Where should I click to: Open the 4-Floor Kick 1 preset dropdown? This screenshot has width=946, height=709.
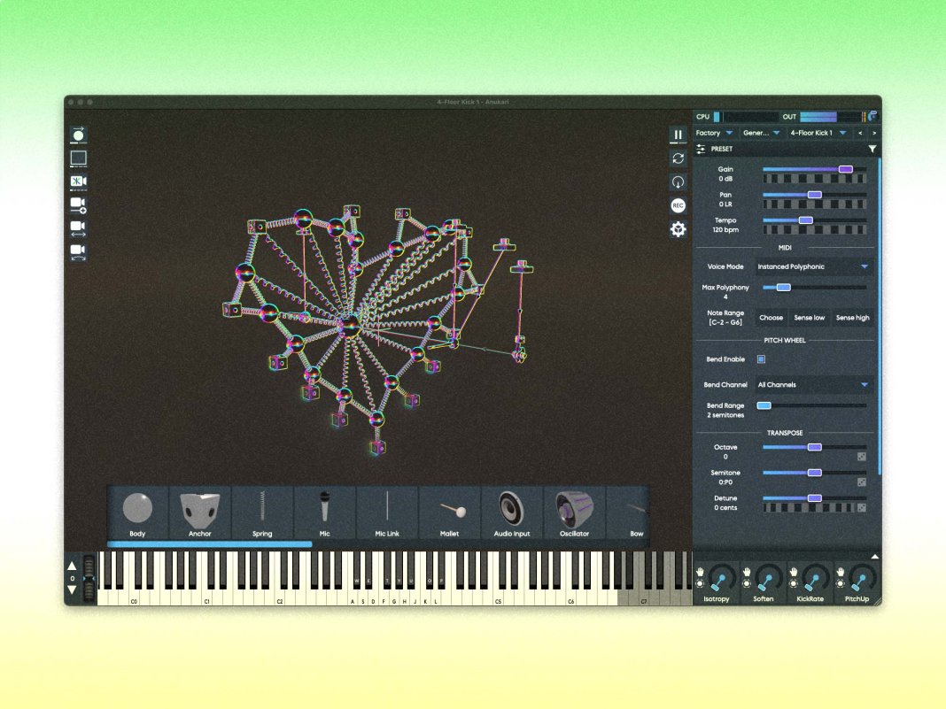[818, 133]
